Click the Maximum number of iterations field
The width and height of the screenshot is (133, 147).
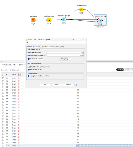click(64, 55)
